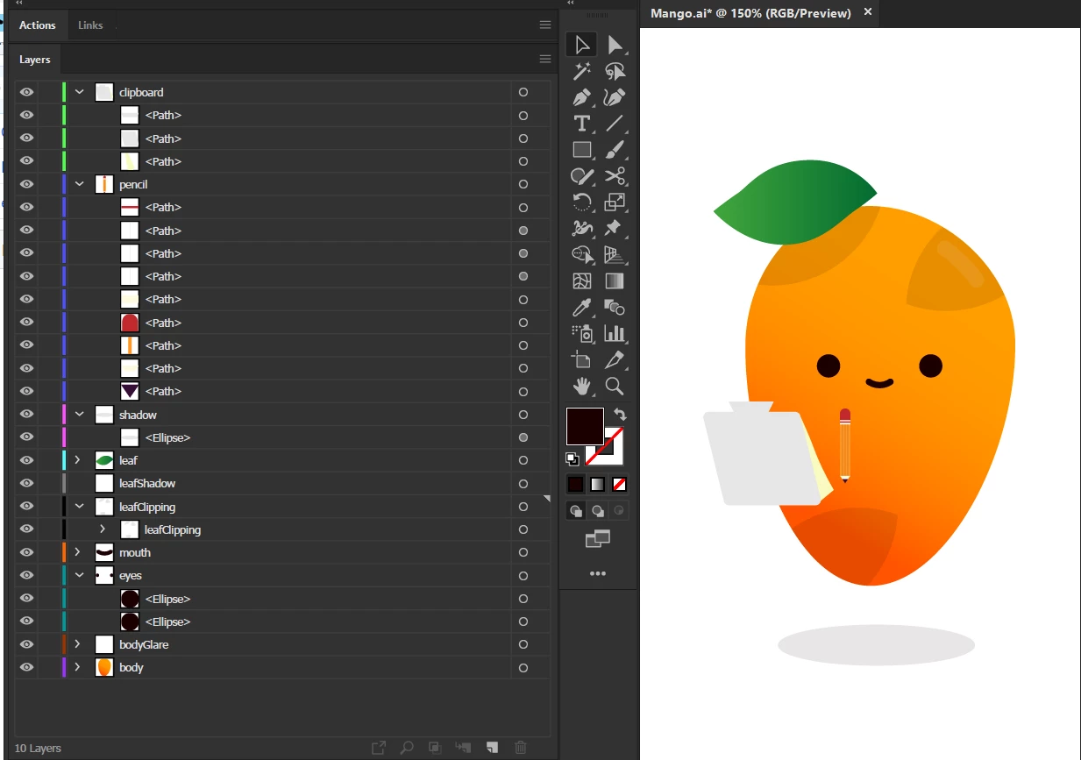Activate the Zoom tool
The width and height of the screenshot is (1081, 760).
[x=614, y=386]
